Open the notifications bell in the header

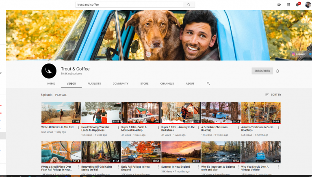pyautogui.click(x=297, y=4)
